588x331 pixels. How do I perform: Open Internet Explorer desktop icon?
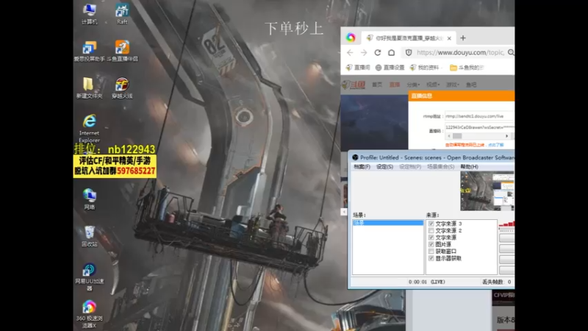[x=89, y=127]
